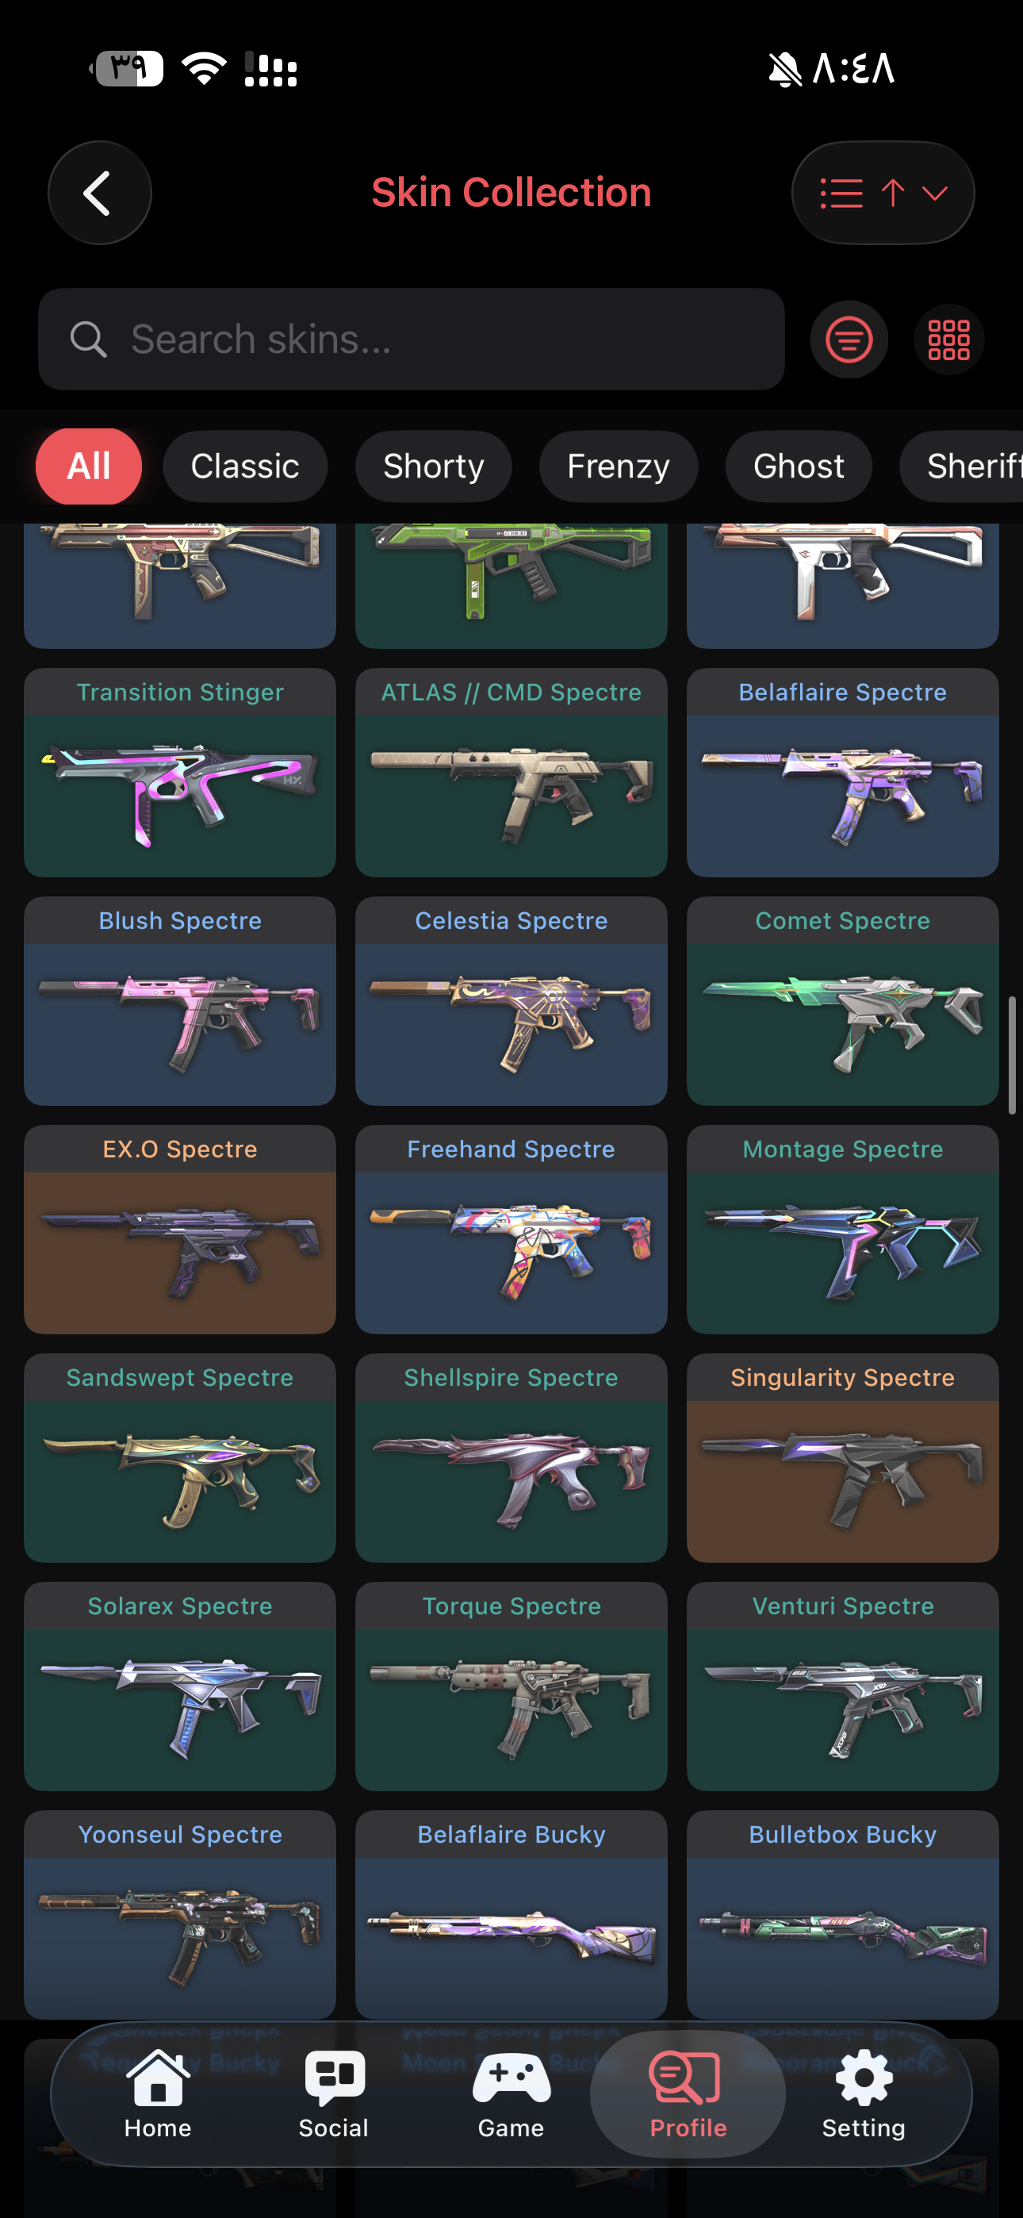
Task: Focus the Search skins field
Action: (x=412, y=340)
